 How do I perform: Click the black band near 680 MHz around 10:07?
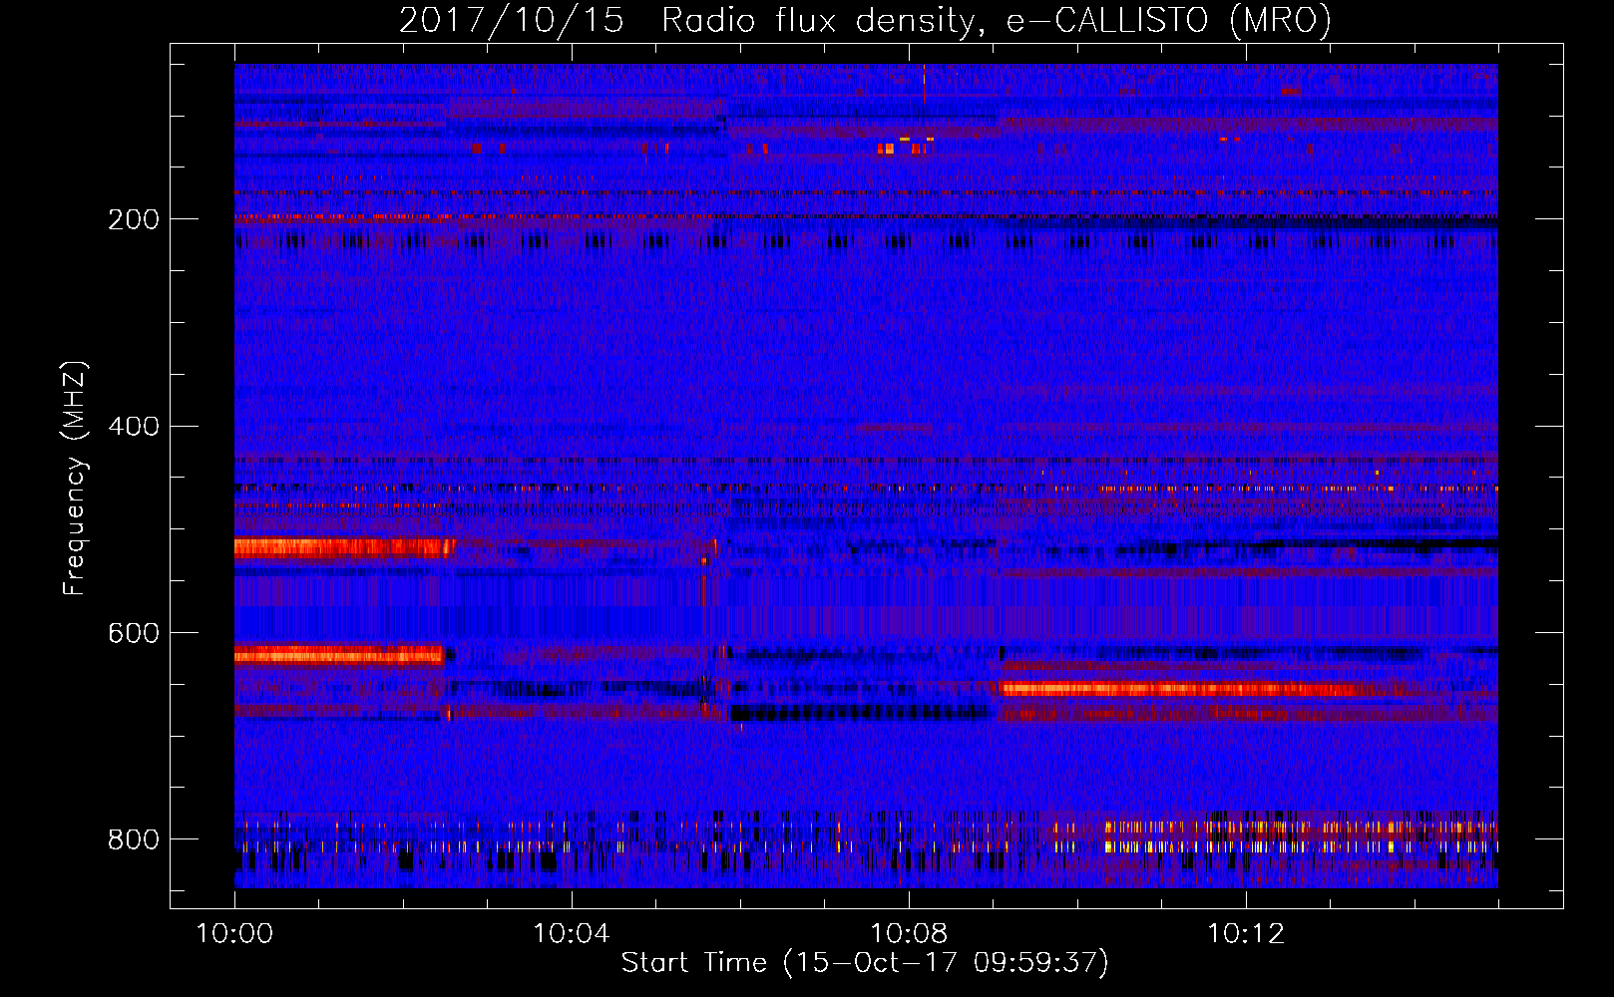click(860, 713)
